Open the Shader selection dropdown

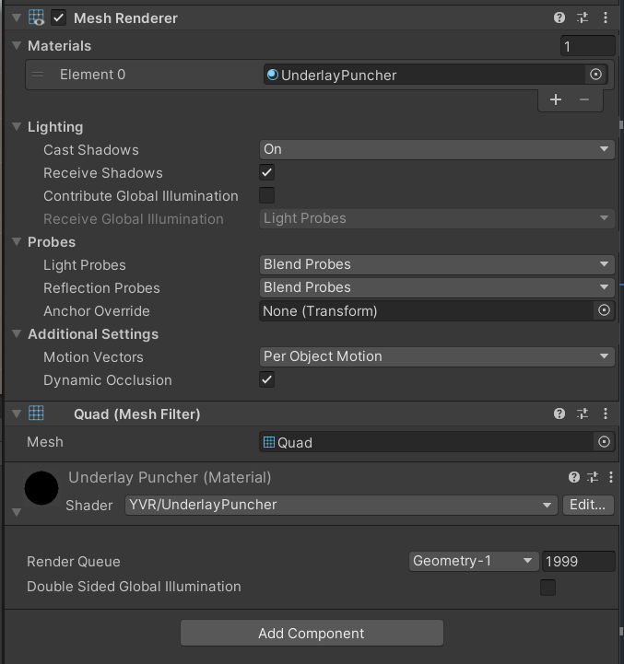[341, 505]
